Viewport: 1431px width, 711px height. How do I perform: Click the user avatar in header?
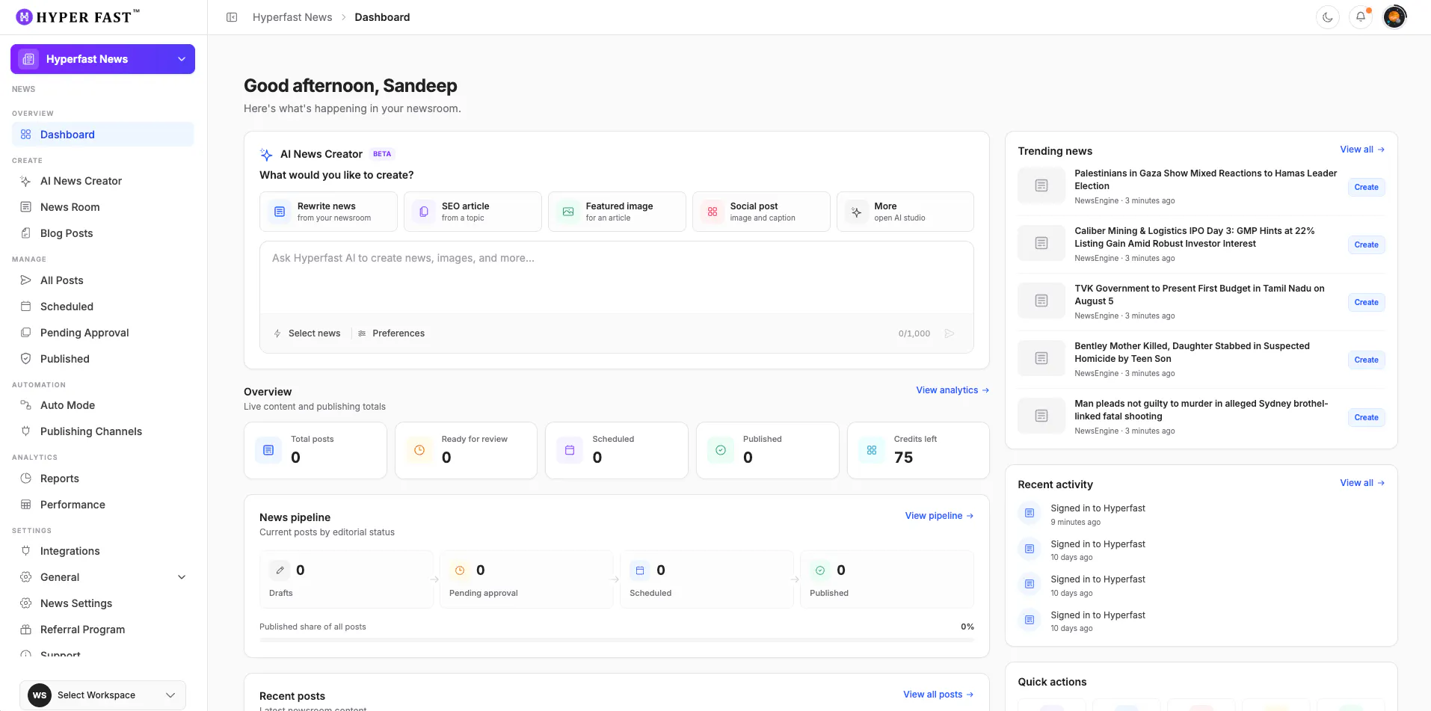[1394, 17]
